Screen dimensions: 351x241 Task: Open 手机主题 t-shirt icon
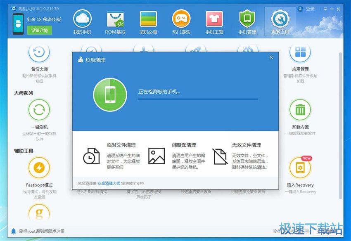click(214, 19)
